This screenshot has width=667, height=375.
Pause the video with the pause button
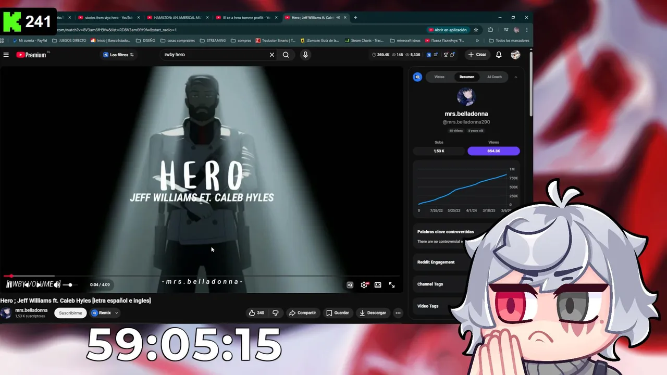click(9, 285)
